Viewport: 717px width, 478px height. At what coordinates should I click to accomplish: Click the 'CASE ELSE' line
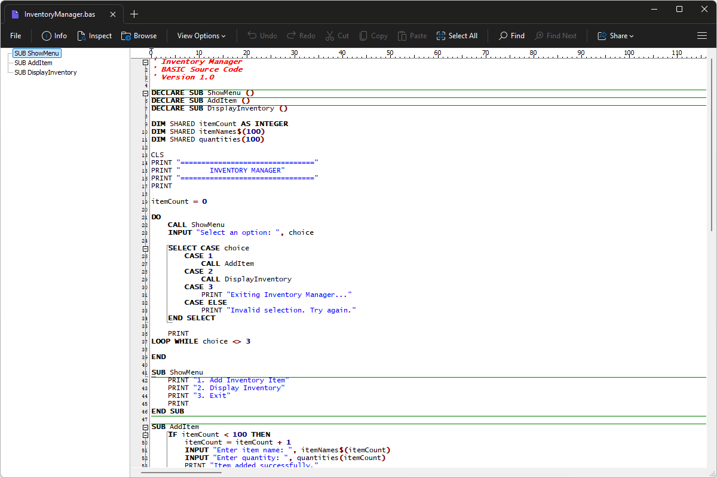point(206,302)
